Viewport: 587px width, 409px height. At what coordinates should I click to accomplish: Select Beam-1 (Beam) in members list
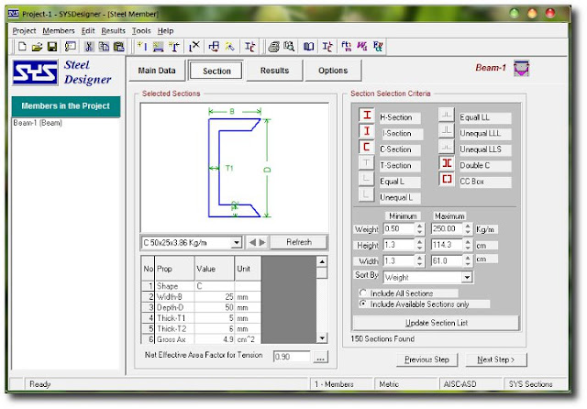click(38, 123)
